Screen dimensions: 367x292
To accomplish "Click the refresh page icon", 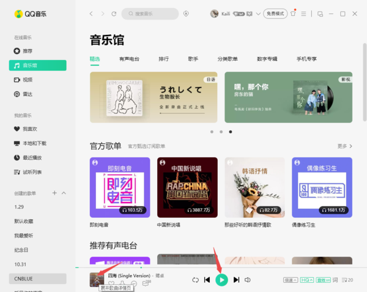I will [113, 13].
